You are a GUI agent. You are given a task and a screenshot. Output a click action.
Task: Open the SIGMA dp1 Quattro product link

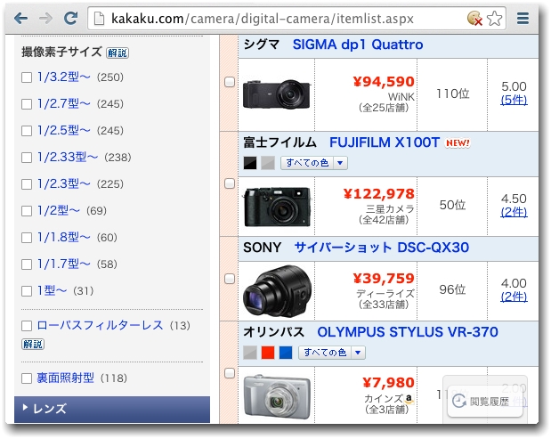(x=358, y=45)
